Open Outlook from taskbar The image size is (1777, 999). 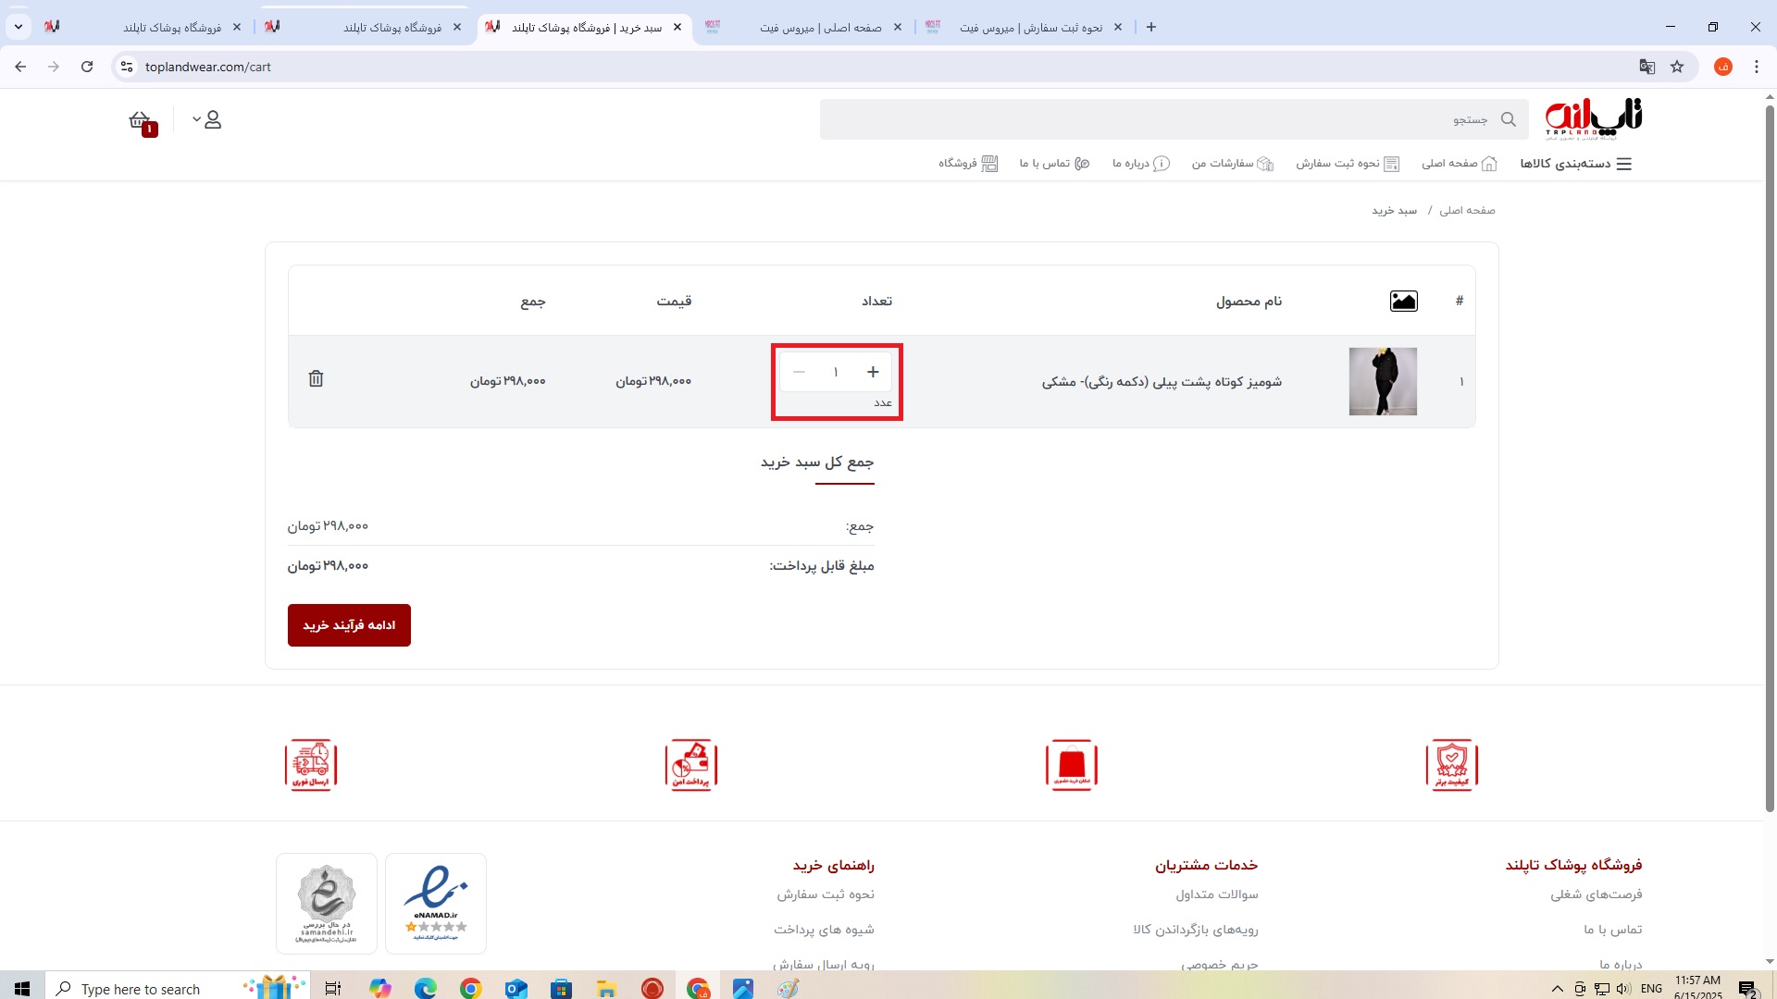click(x=516, y=989)
